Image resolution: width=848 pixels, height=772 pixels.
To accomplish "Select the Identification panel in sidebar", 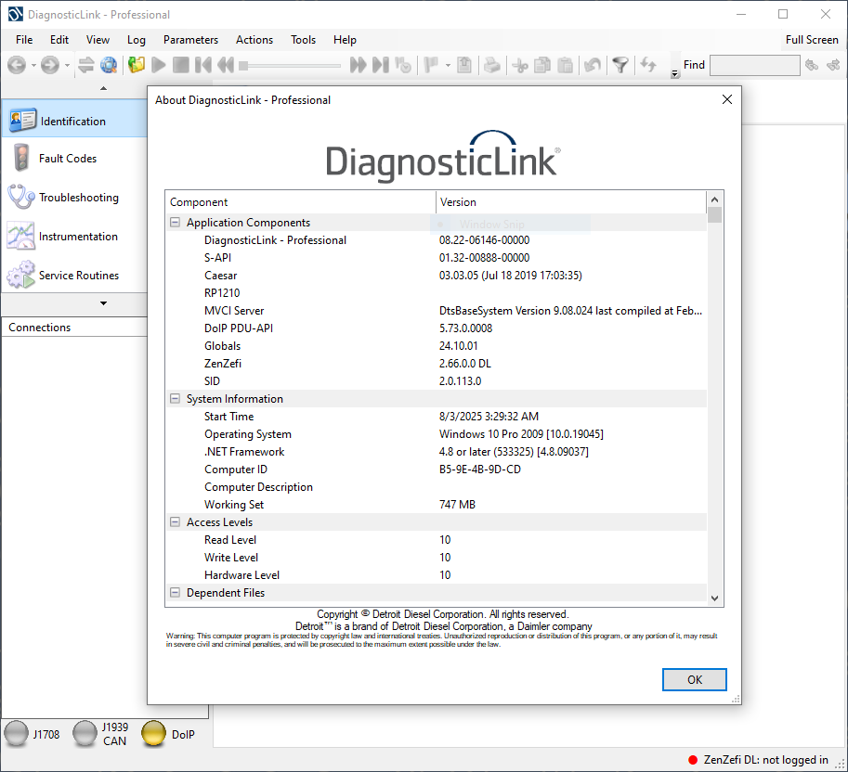I will tap(74, 121).
